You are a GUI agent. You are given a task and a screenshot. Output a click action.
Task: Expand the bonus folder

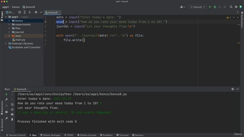(9, 21)
